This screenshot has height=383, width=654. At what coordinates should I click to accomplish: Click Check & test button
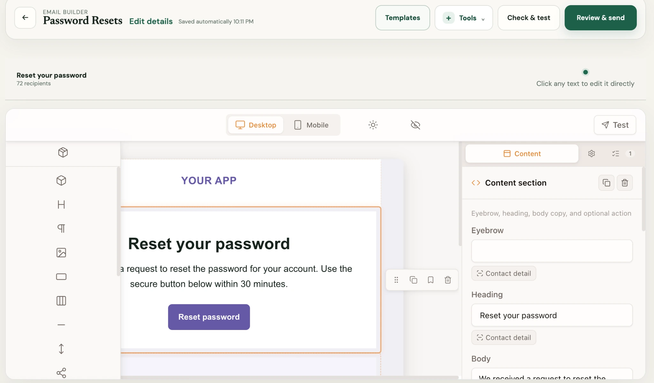pos(529,18)
